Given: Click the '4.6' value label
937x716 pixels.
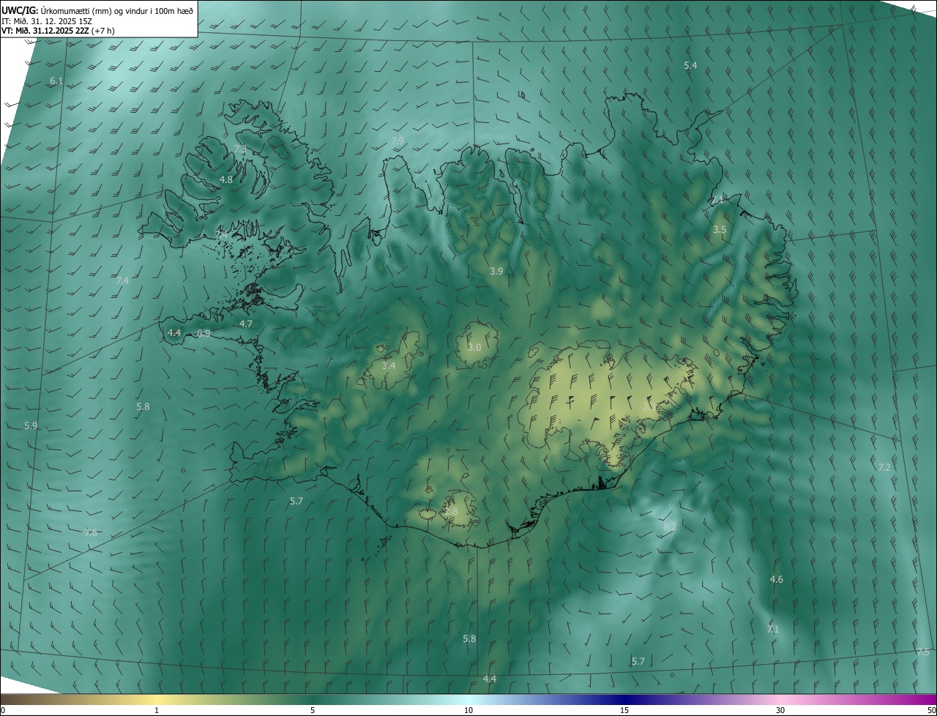Looking at the screenshot, I should pos(777,580).
